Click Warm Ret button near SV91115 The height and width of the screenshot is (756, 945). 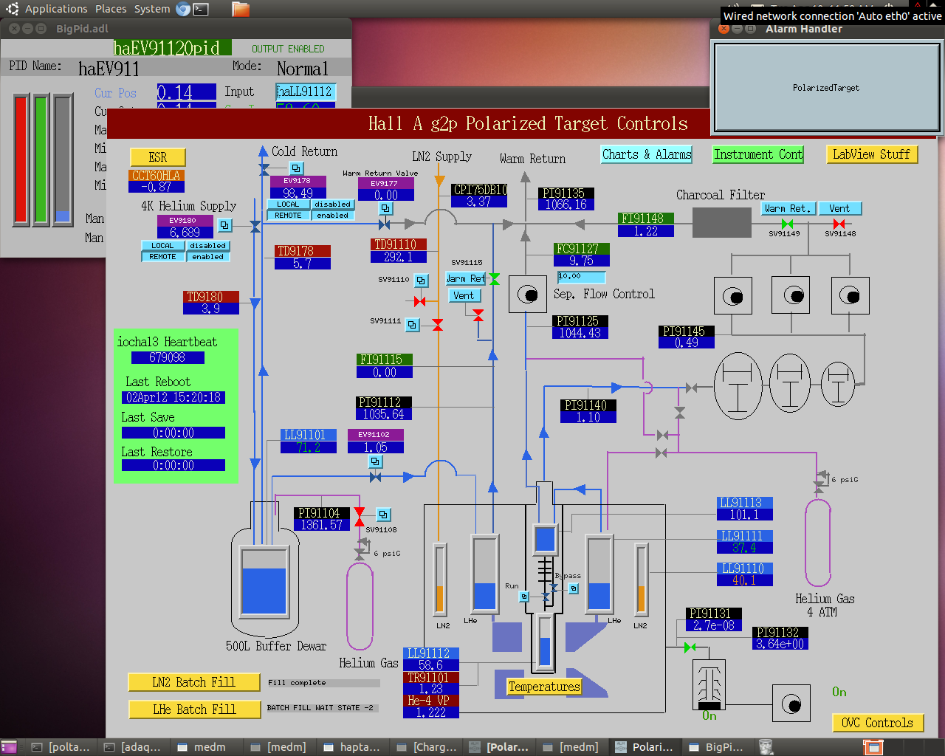(466, 278)
